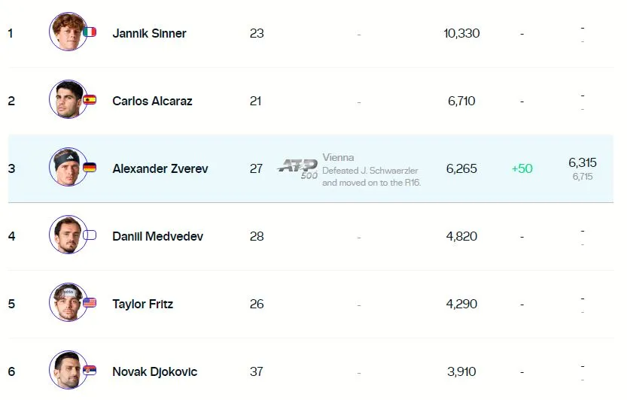Click the Italian flag beside Jannik Sinner
Image resolution: width=627 pixels, height=400 pixels.
(90, 32)
